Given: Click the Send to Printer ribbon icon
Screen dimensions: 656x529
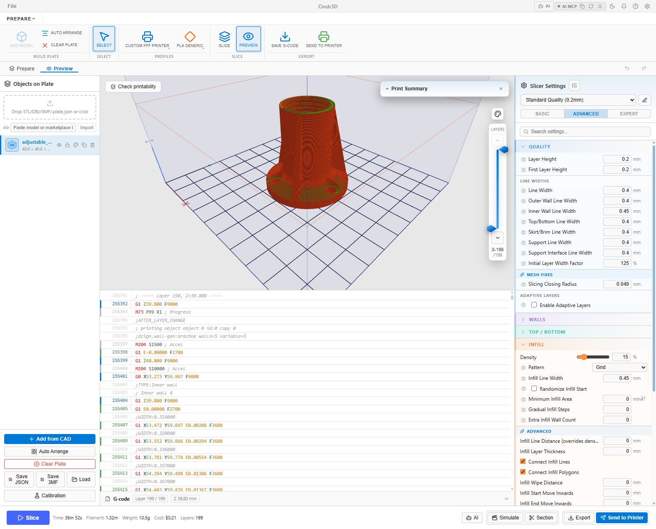Looking at the screenshot, I should coord(324,37).
